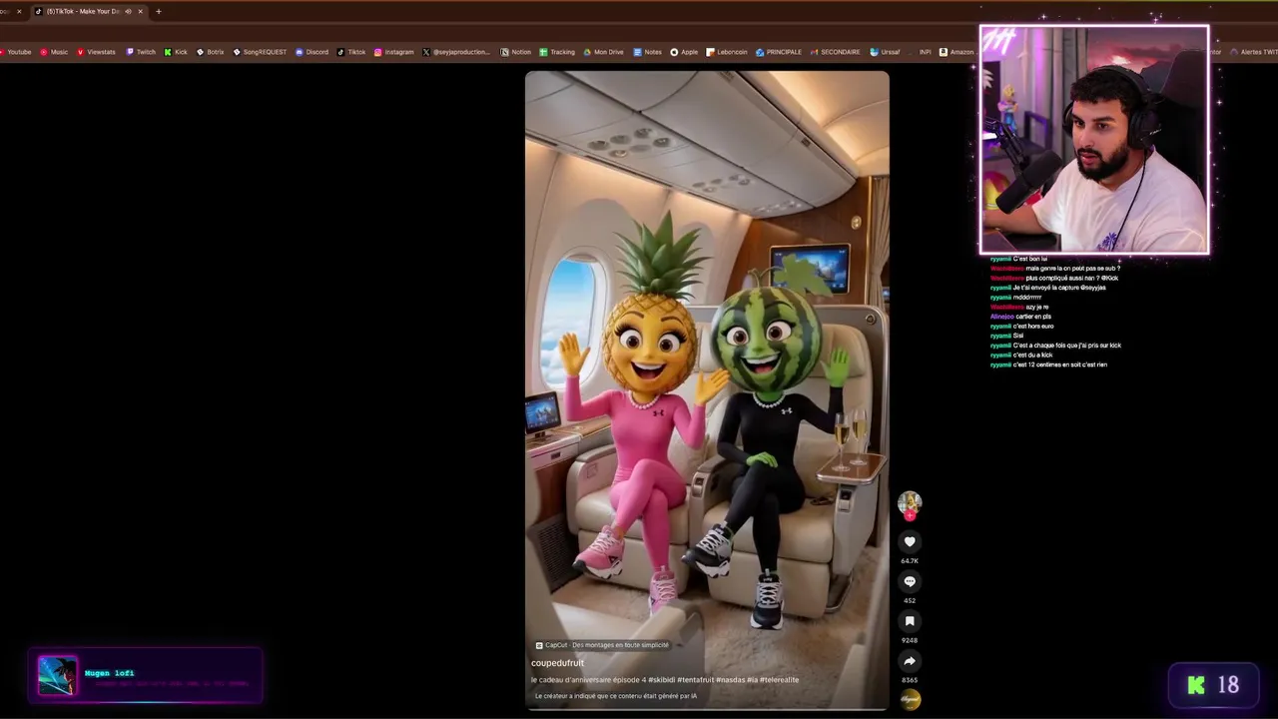This screenshot has height=719, width=1278.
Task: Click chat message "azy je re"
Action: pyautogui.click(x=1037, y=308)
